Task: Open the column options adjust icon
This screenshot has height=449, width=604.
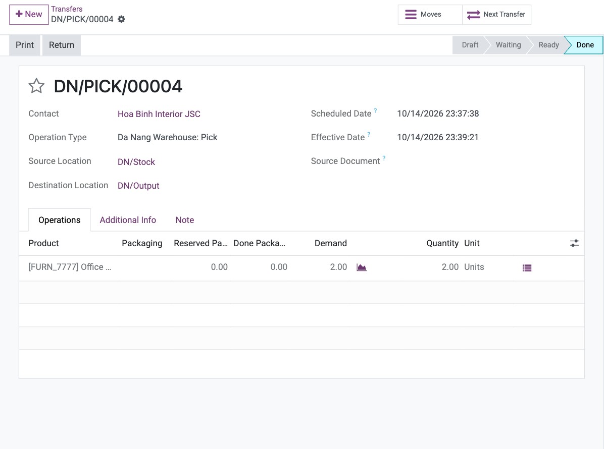Action: tap(574, 243)
